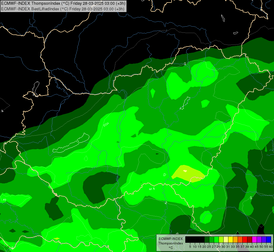This screenshot has width=274, height=252.
Task: Click the bright green 27–29 legend swatch
Action: point(216,239)
